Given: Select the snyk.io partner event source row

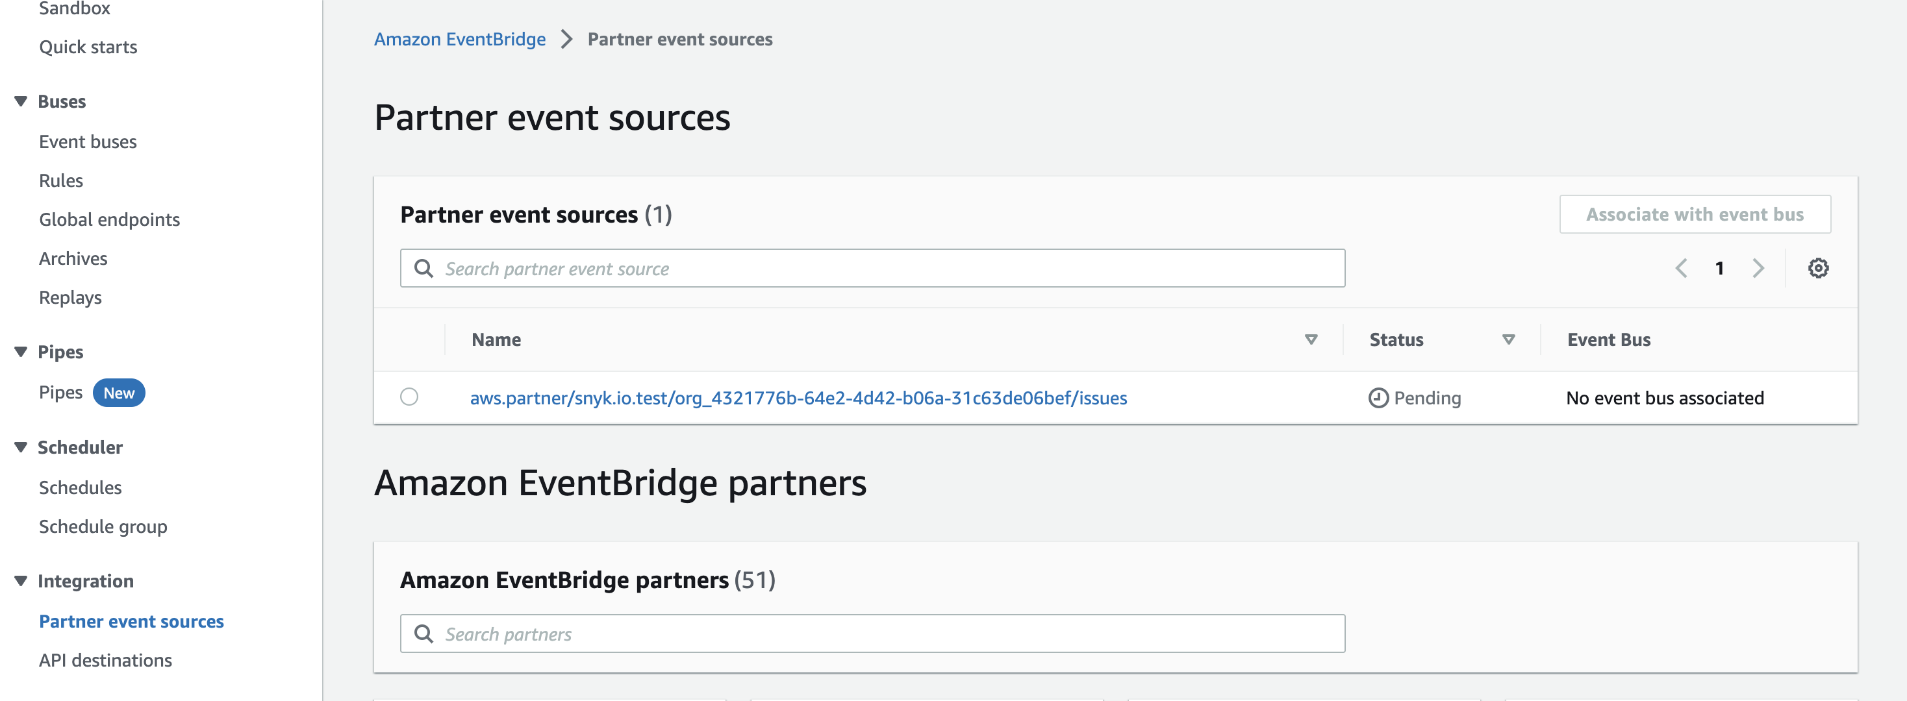Looking at the screenshot, I should [410, 397].
